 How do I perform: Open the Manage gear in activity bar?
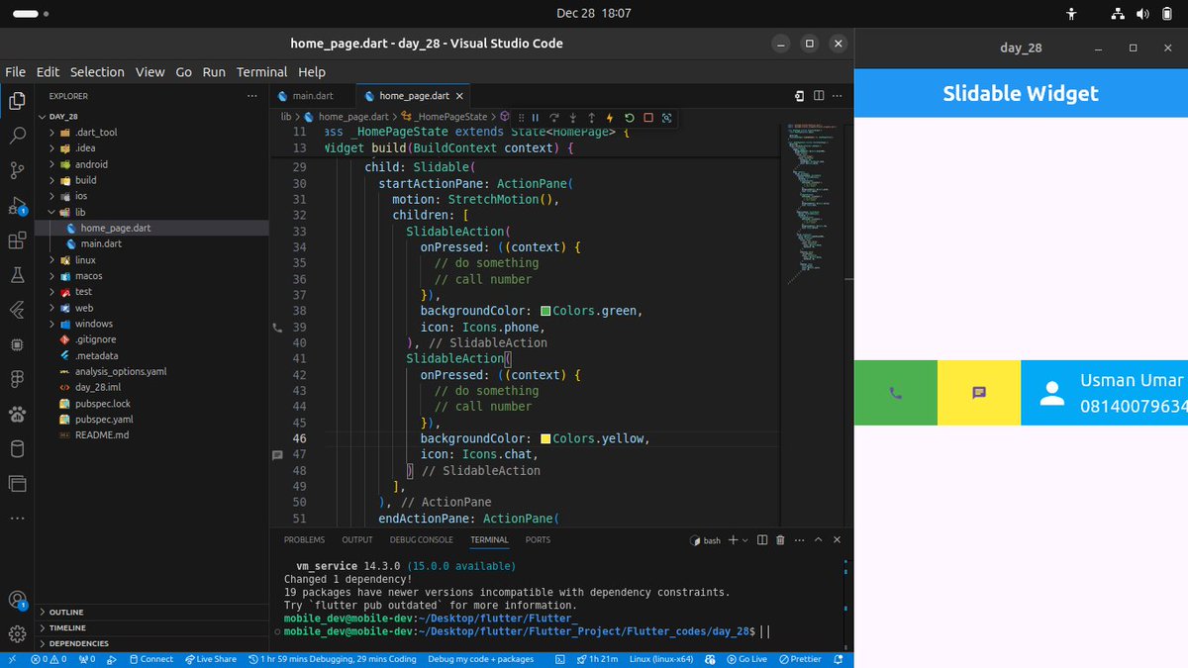tap(17, 634)
